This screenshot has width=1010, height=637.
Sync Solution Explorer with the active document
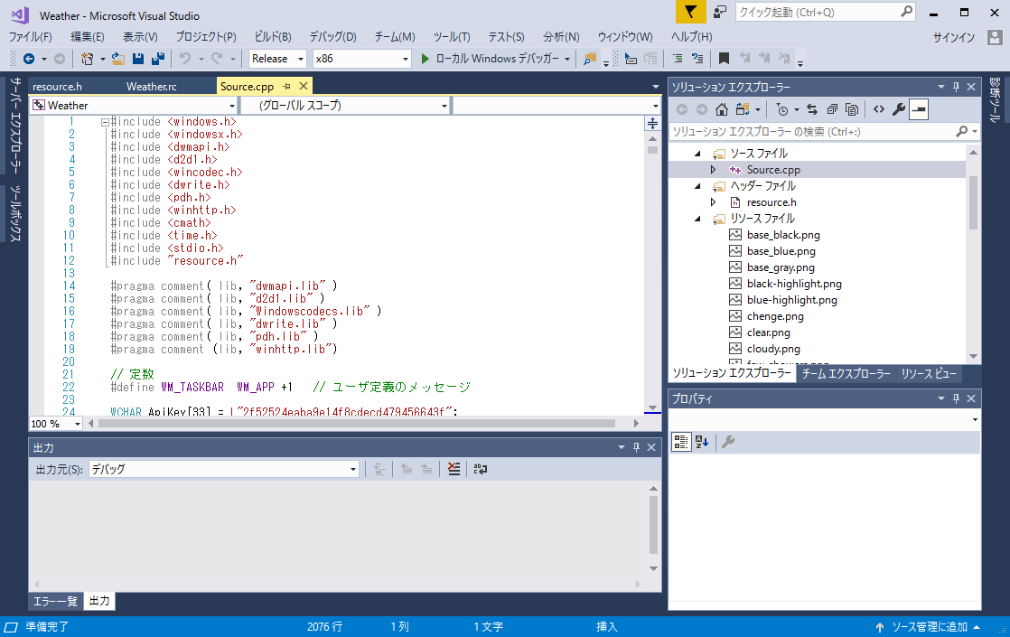point(813,108)
